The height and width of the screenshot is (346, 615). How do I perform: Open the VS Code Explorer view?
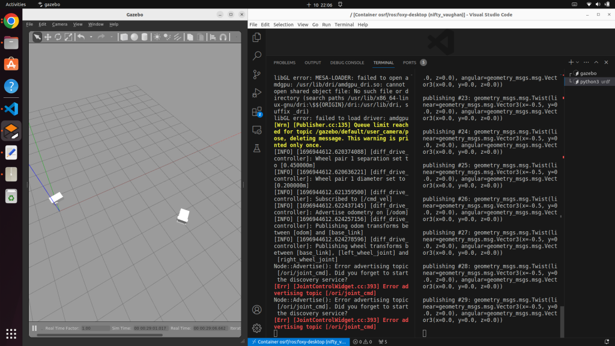[257, 37]
